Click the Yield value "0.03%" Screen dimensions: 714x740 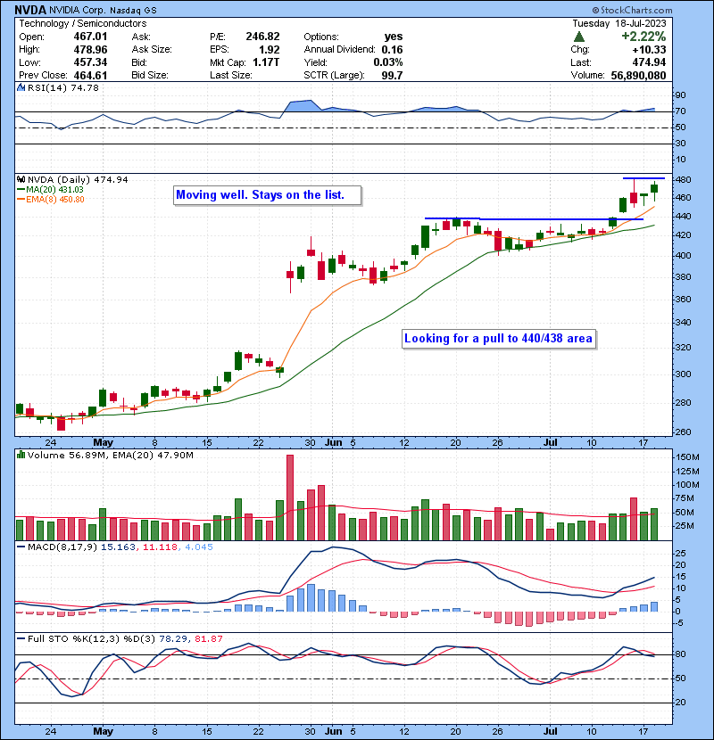coord(388,62)
